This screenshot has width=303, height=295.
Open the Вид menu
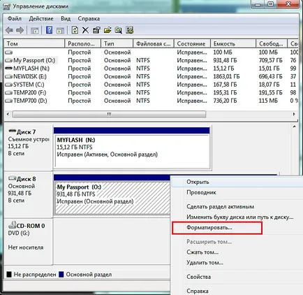click(x=66, y=19)
